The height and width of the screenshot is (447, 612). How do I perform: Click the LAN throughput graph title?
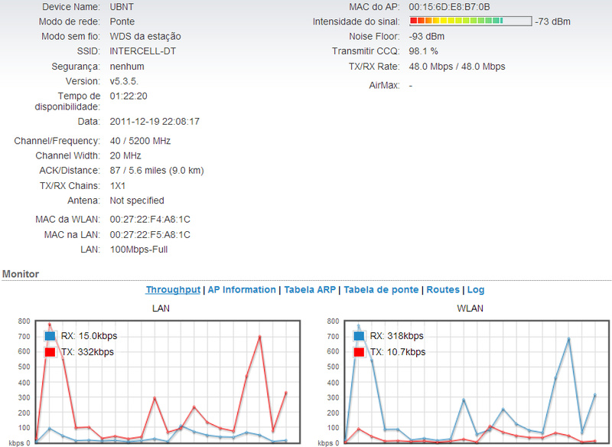pyautogui.click(x=161, y=308)
